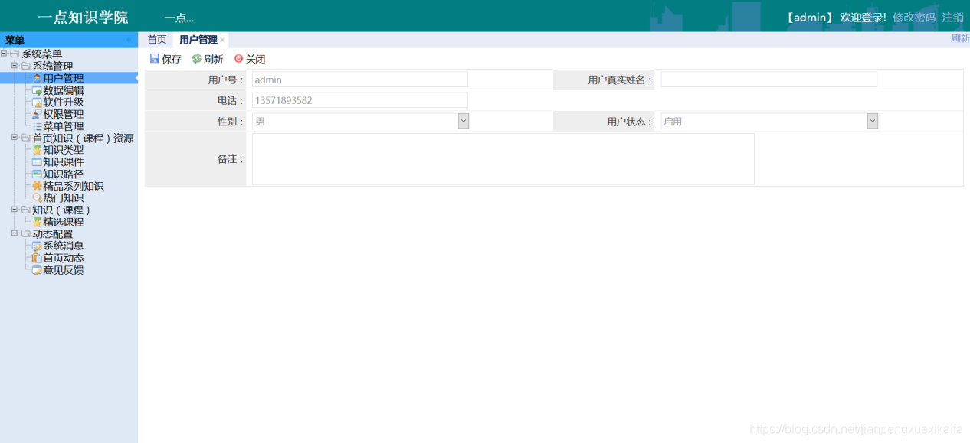Click the 用户号： field label
This screenshot has height=443, width=970.
pyautogui.click(x=226, y=80)
